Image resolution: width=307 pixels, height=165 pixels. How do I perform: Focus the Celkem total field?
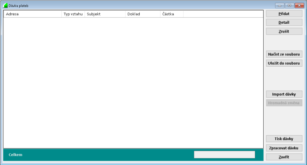tap(224, 155)
